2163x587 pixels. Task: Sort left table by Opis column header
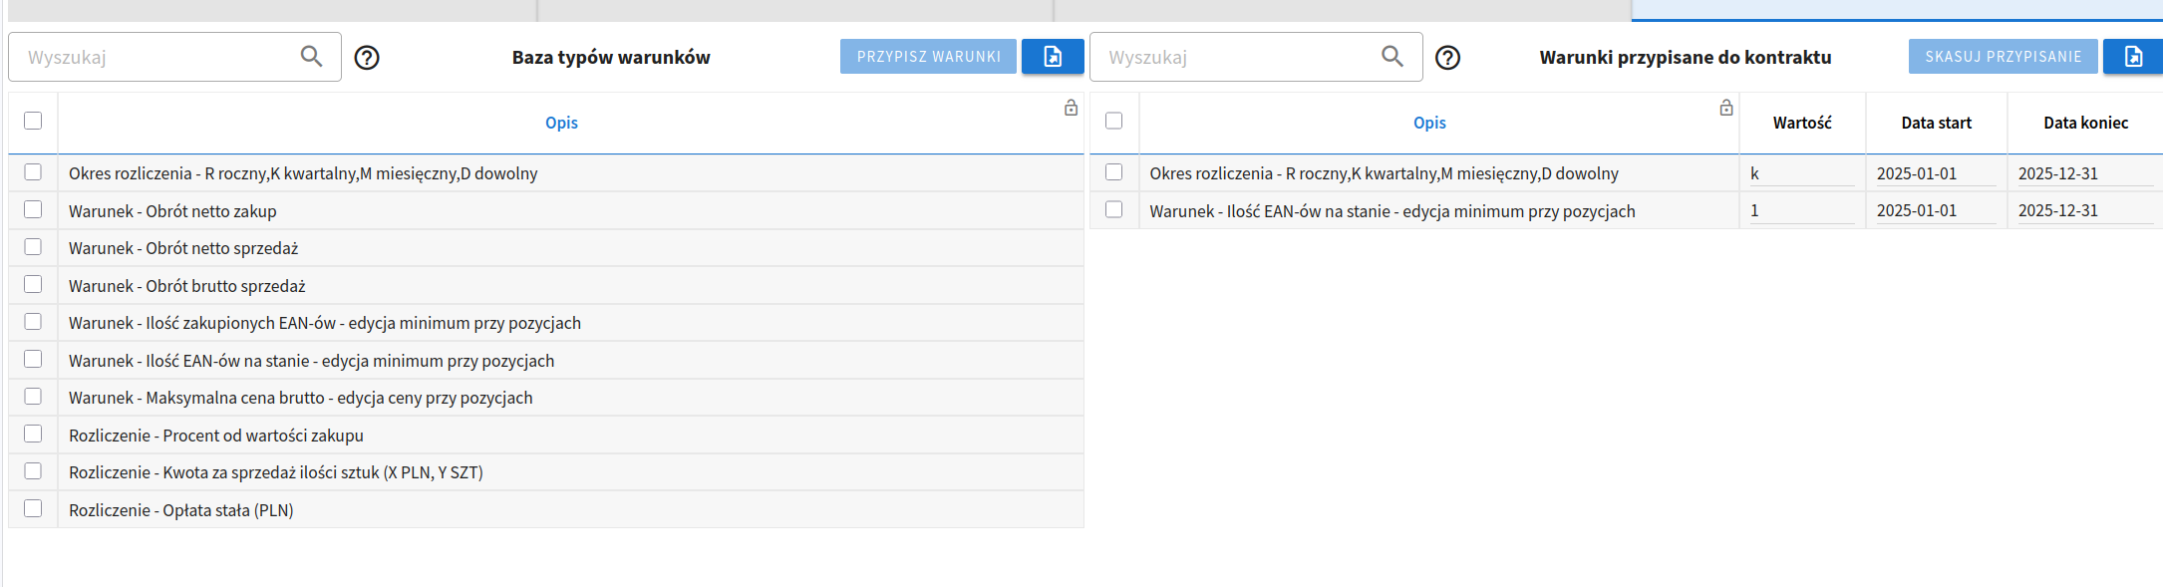coord(561,123)
